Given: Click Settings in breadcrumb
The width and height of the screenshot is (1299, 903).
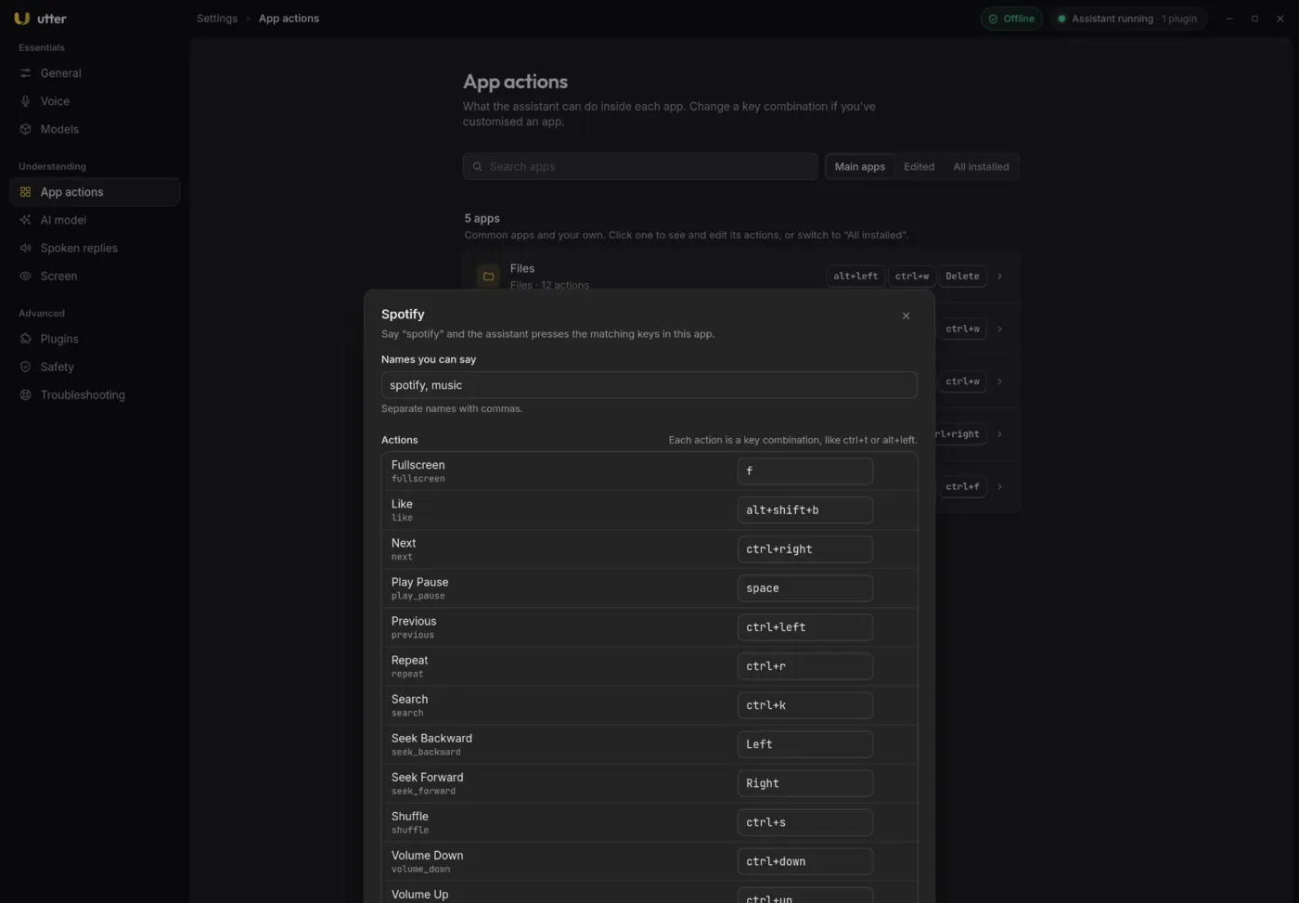Looking at the screenshot, I should coord(217,19).
